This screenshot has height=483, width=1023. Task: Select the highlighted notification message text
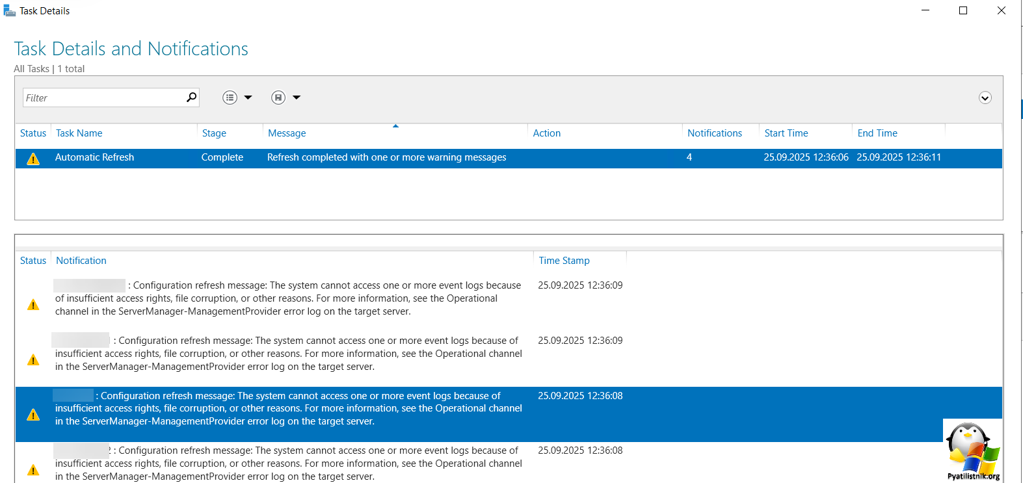[x=288, y=408]
